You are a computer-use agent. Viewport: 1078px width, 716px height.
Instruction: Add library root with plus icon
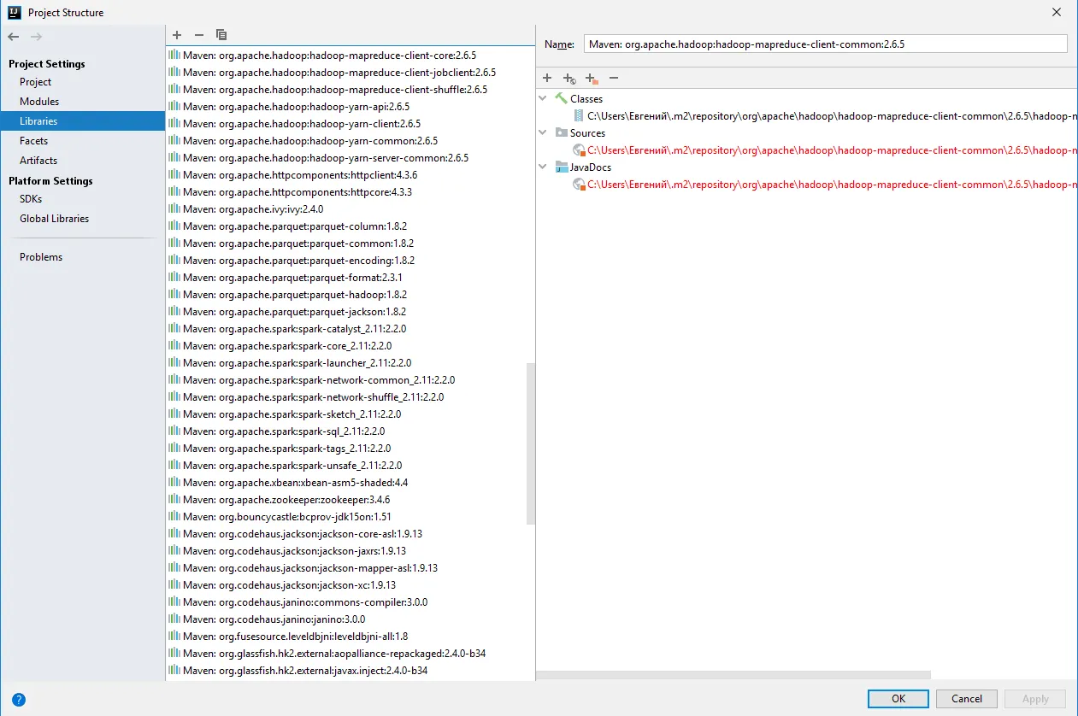547,78
